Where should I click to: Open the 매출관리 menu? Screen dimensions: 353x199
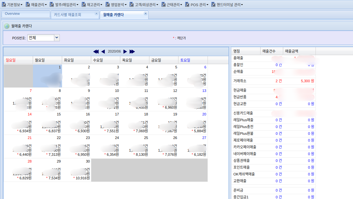[36, 5]
